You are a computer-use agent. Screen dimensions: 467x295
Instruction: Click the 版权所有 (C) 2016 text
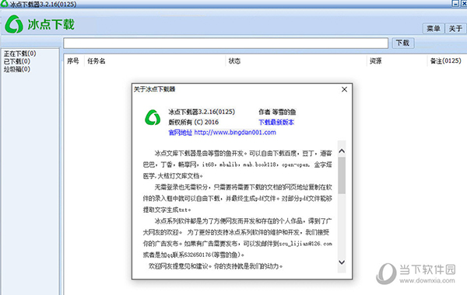point(194,122)
